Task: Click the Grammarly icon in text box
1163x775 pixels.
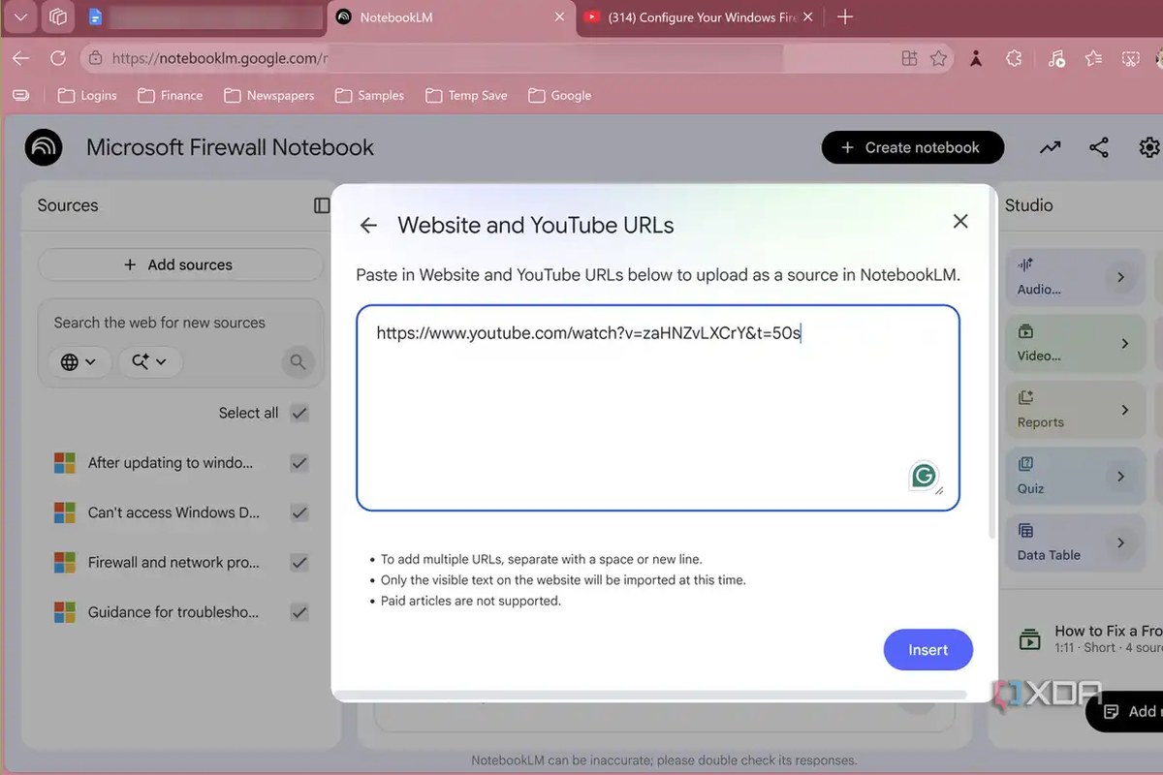Action: pyautogui.click(x=924, y=476)
